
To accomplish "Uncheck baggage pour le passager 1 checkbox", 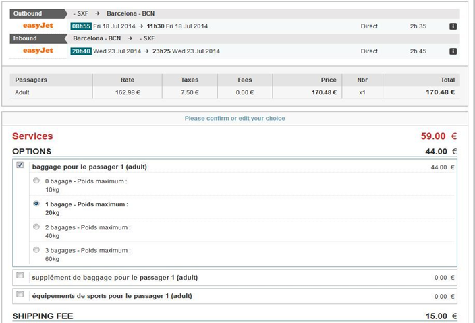I will coord(20,165).
